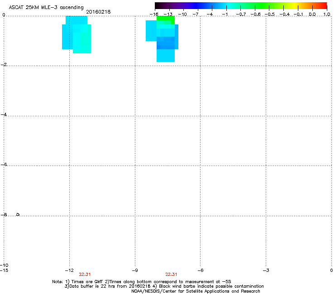Viewport: 335px width, 294px height.
Task: Click the "NOAA/NESDIS/Center for Satellite Applications and Research" credit
Action: [x=196, y=291]
